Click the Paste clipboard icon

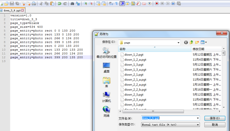52,4
